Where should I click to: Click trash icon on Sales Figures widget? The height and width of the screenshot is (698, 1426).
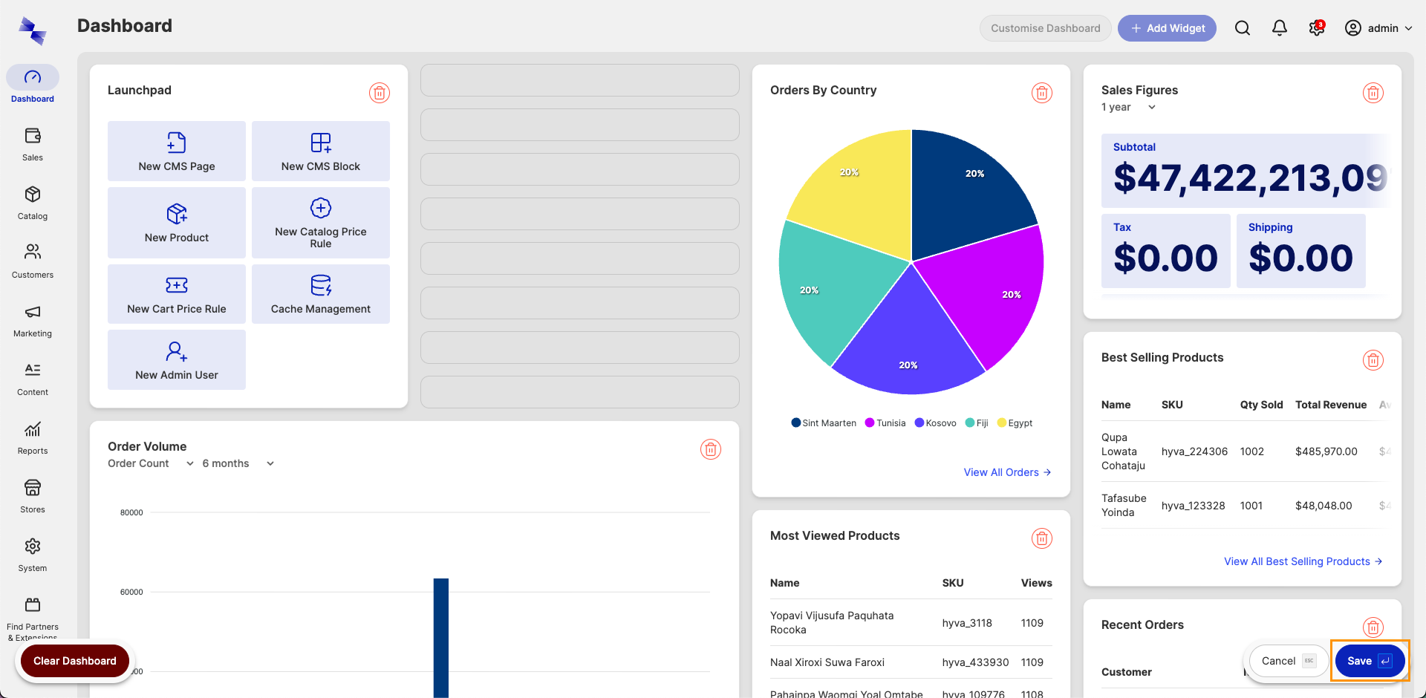click(x=1373, y=93)
